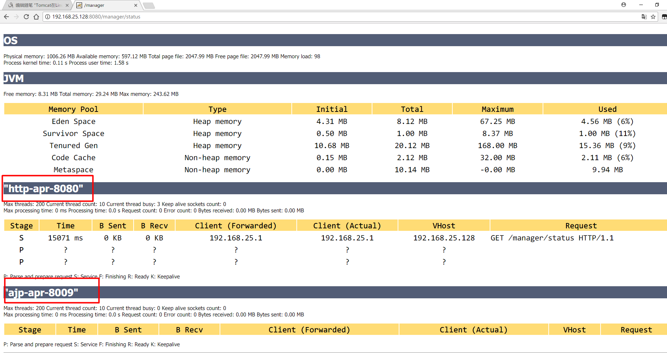Viewport: 667px width, 353px height.
Task: Reload the manager status page
Action: pyautogui.click(x=26, y=17)
